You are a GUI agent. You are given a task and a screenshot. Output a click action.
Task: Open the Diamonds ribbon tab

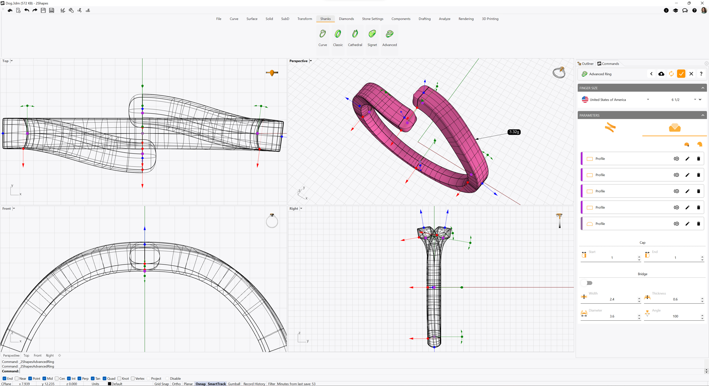[346, 19]
